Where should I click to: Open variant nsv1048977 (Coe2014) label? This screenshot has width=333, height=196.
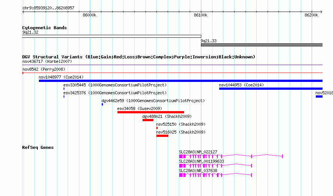click(61, 77)
